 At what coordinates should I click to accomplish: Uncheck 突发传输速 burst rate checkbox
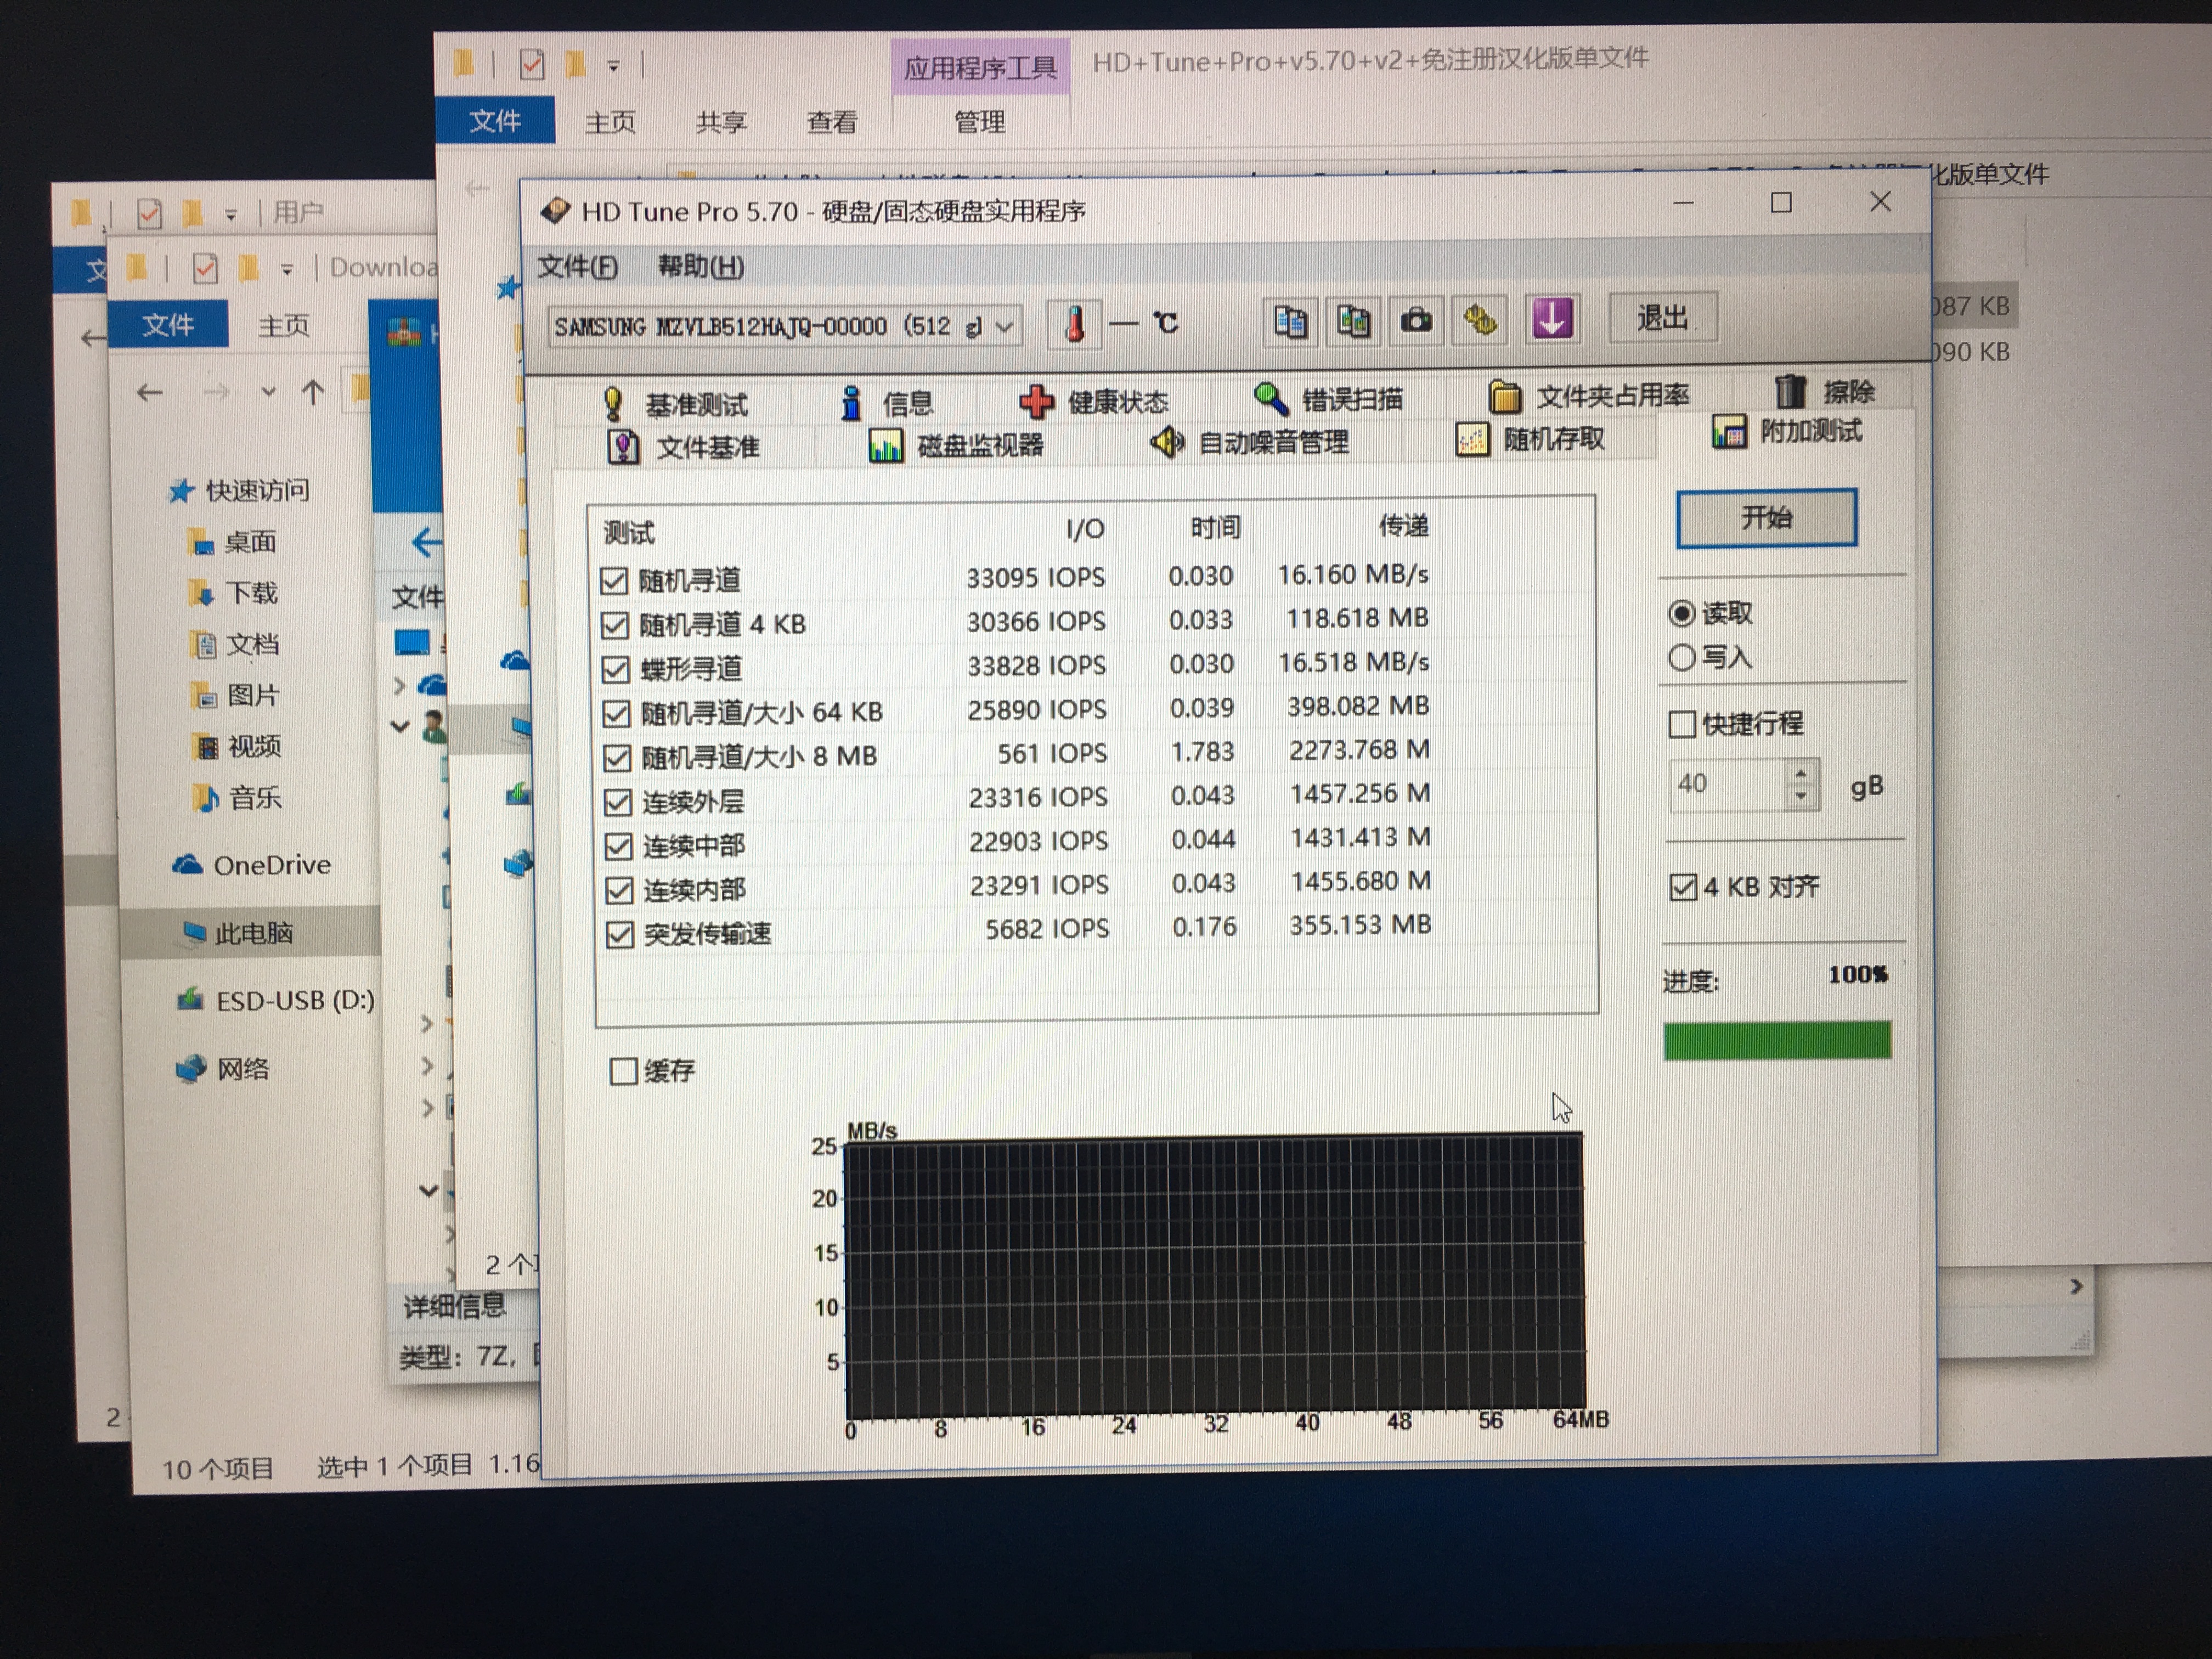(x=620, y=934)
